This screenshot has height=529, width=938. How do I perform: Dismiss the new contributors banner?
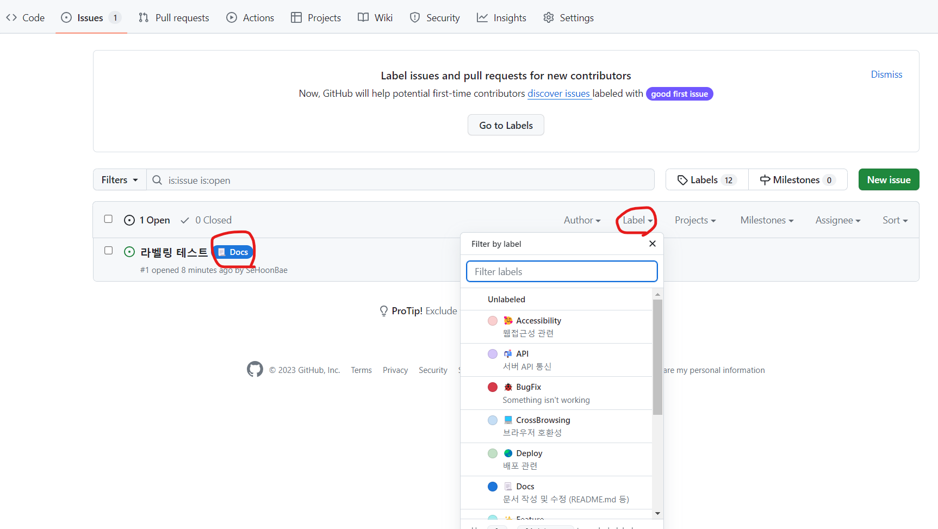886,74
